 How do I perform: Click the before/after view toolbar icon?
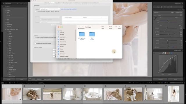[x=34, y=79]
